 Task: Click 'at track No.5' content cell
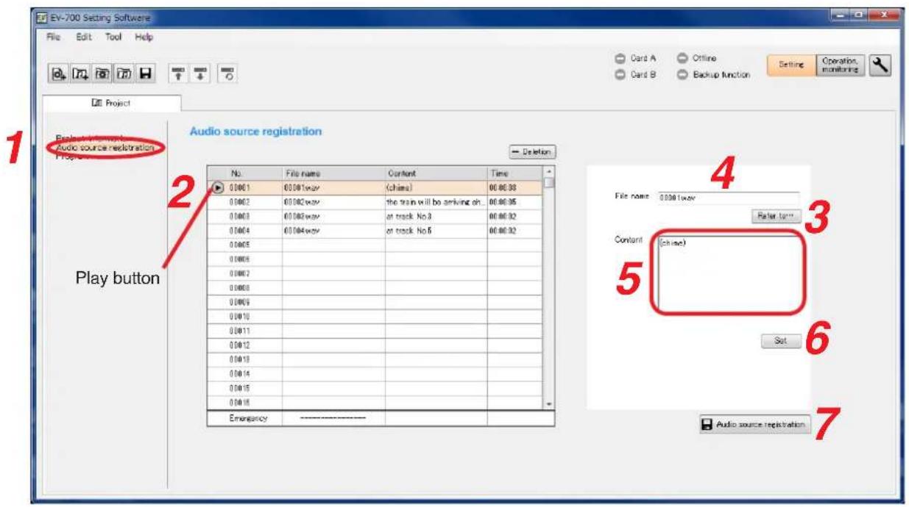436,230
